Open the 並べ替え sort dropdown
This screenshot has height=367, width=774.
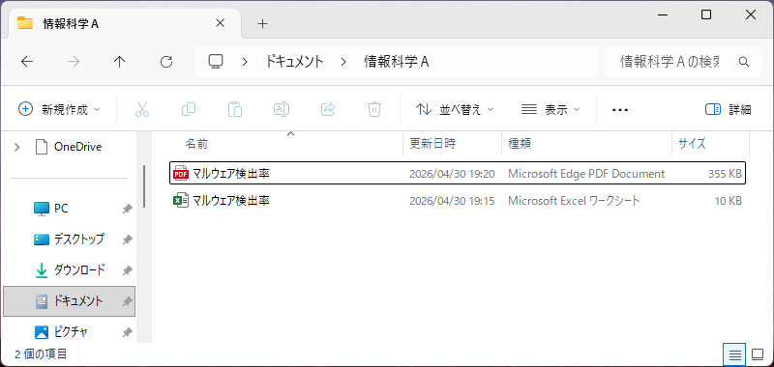[x=455, y=109]
